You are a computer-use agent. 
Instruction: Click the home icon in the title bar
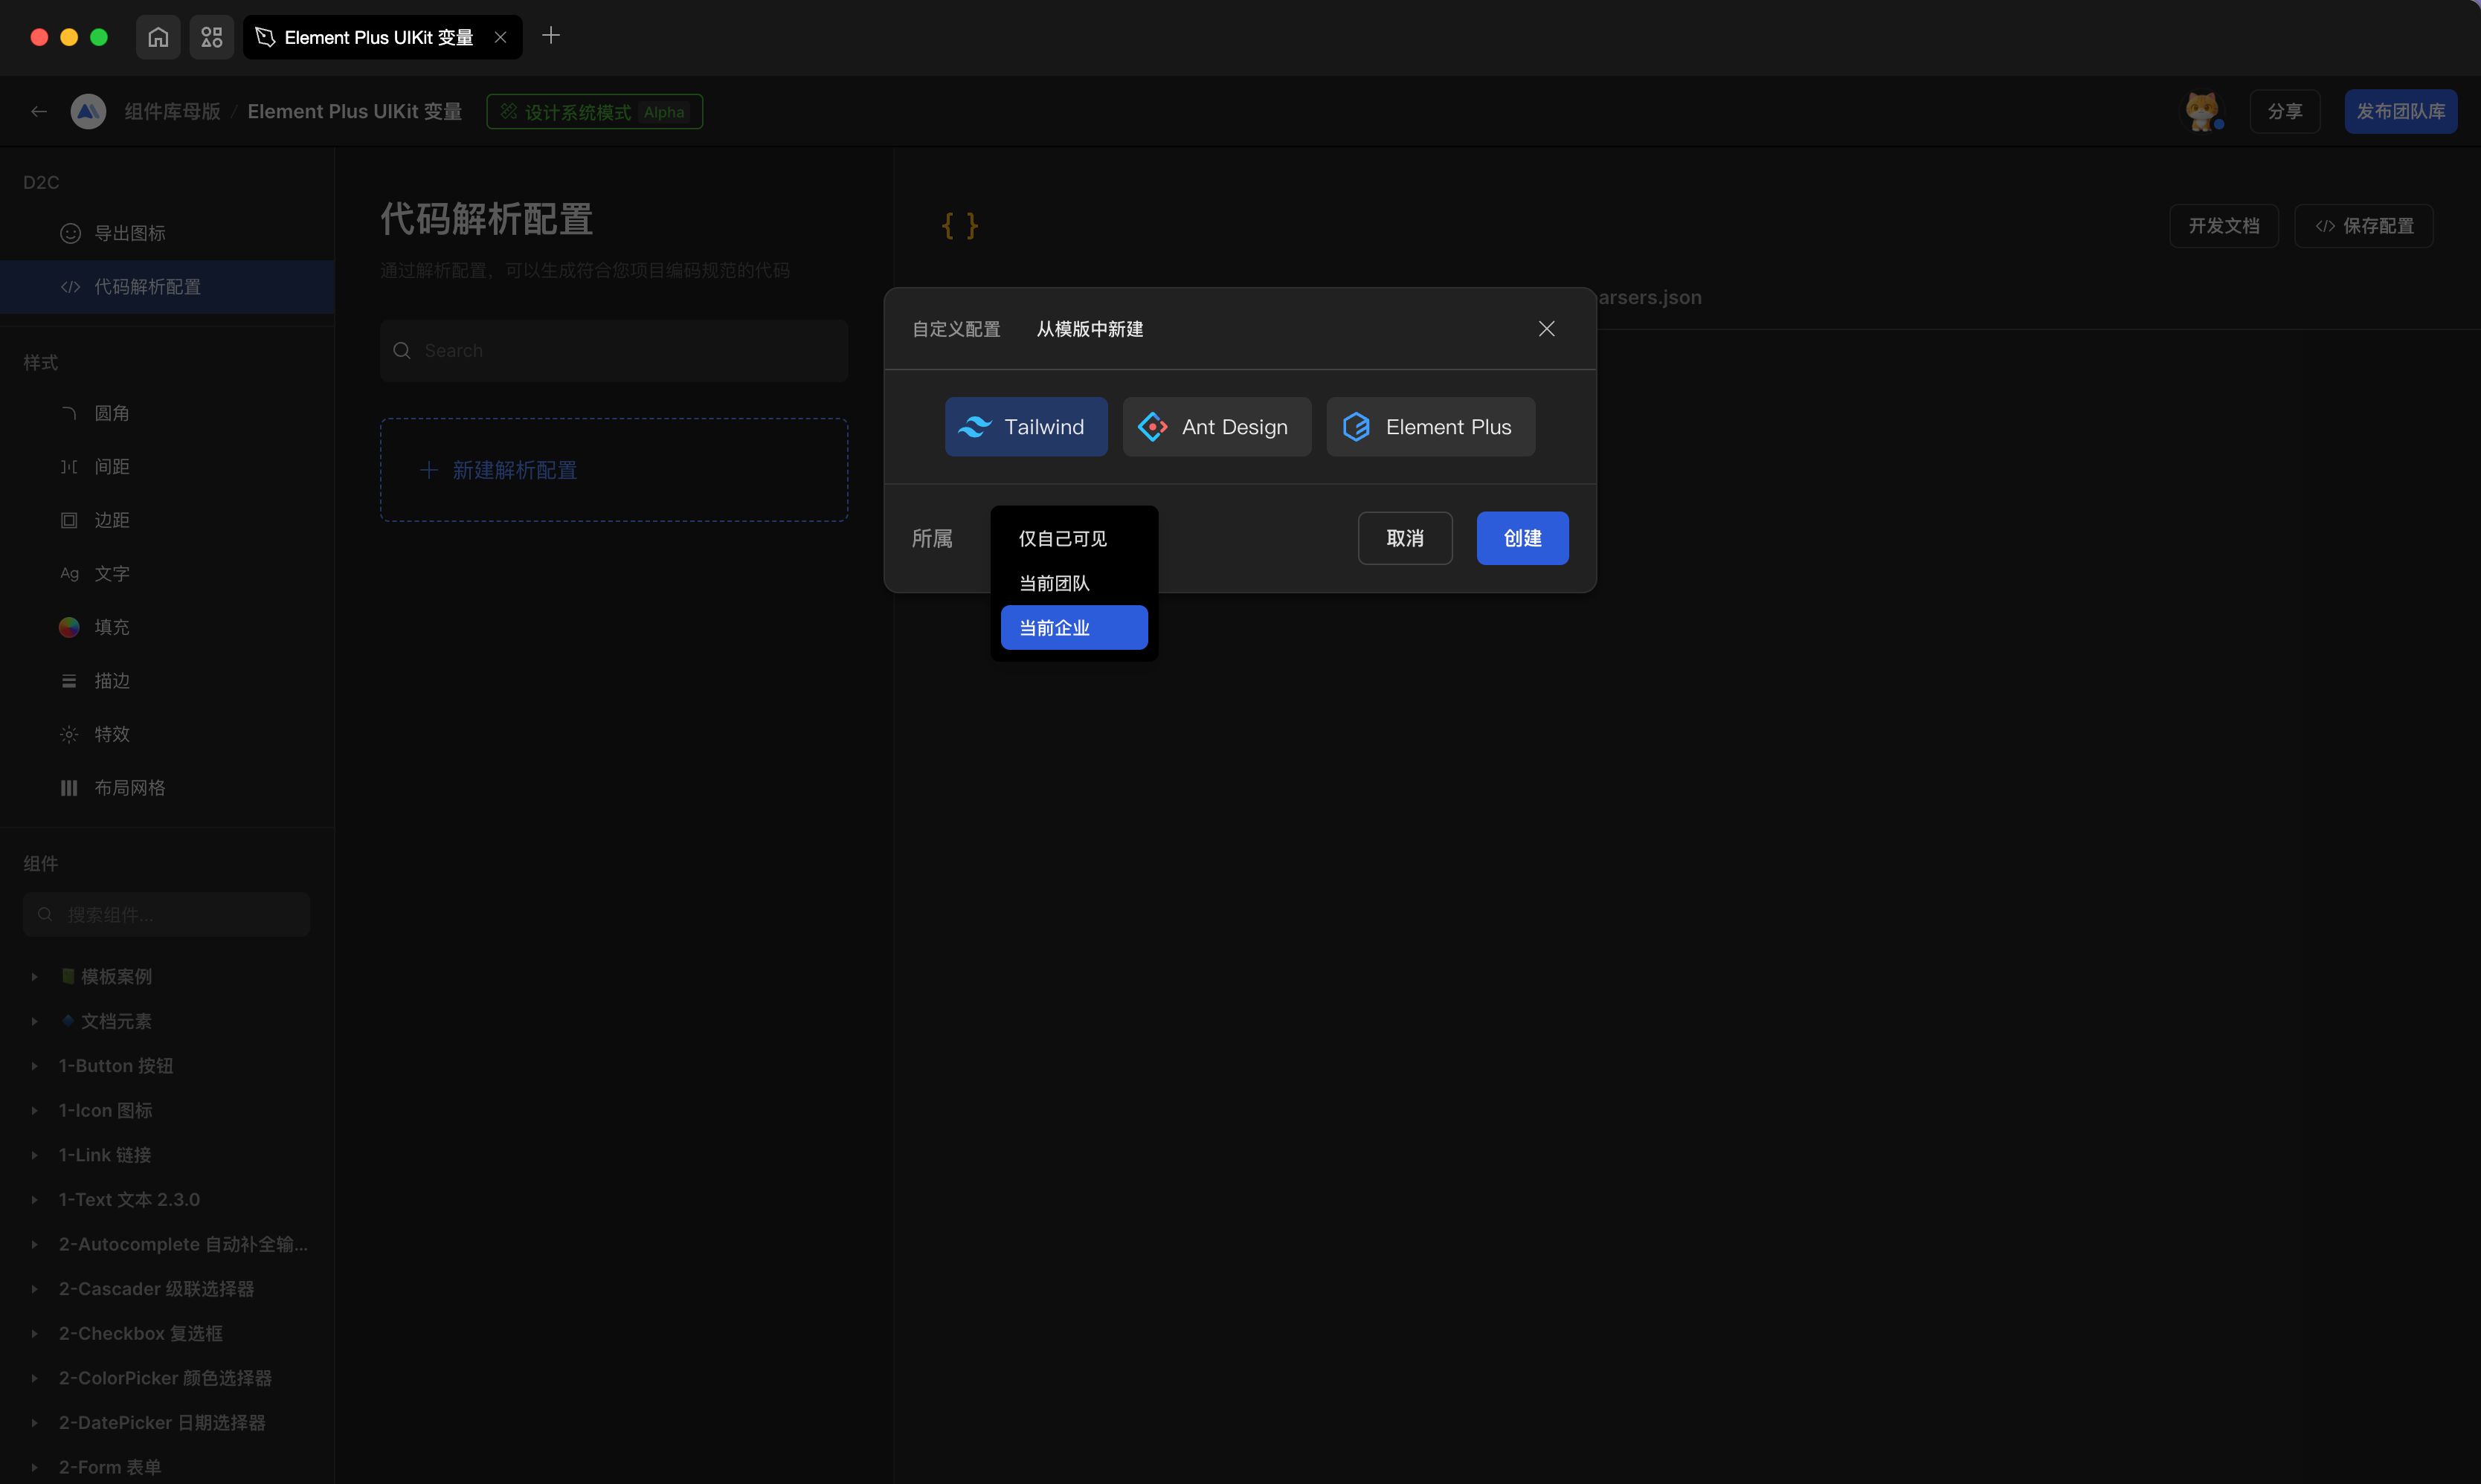pos(158,37)
